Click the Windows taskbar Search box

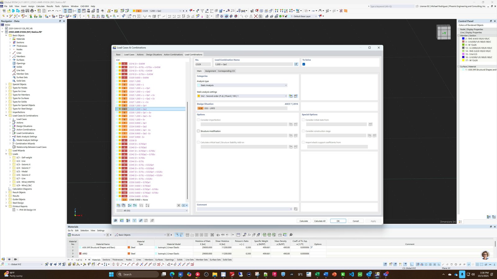[137, 274]
